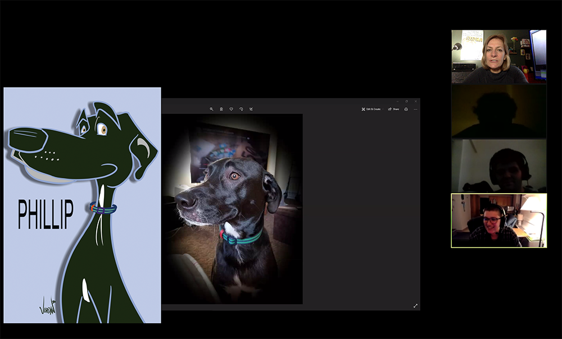Close the Photos window

(x=416, y=102)
